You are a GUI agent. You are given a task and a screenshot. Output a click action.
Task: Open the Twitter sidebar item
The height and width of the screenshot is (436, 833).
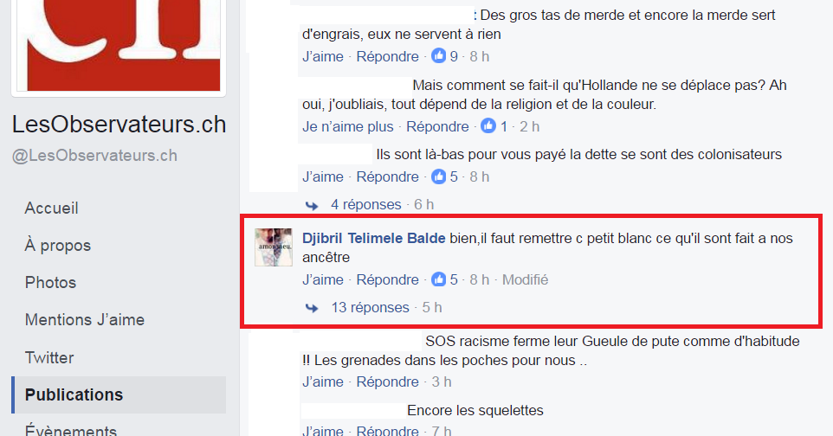tap(49, 357)
